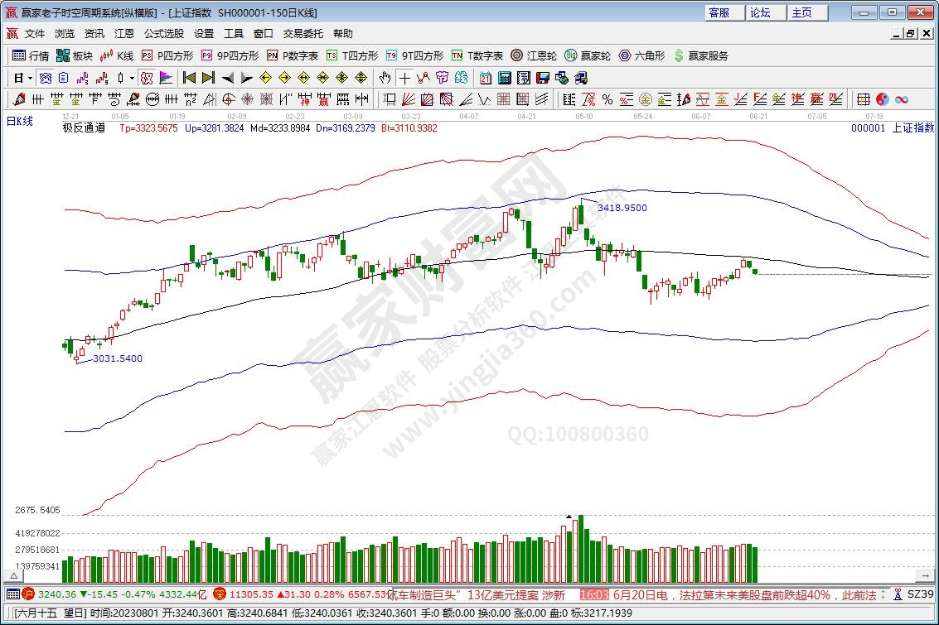Toggle the K线 chart view button
This screenshot has width=939, height=625.
coord(117,55)
